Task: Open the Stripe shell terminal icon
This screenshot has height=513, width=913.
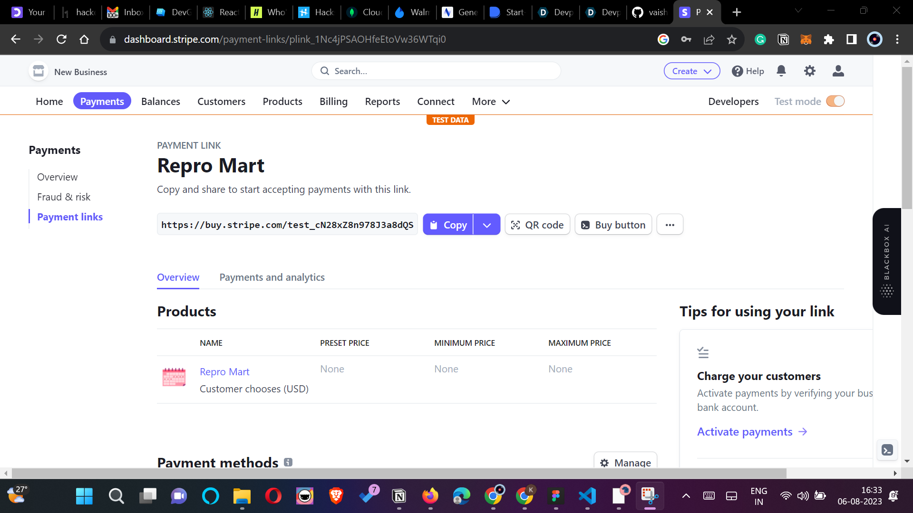Action: pyautogui.click(x=887, y=450)
